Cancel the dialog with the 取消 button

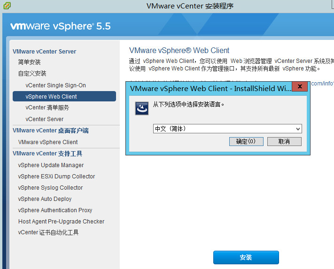[x=284, y=141]
